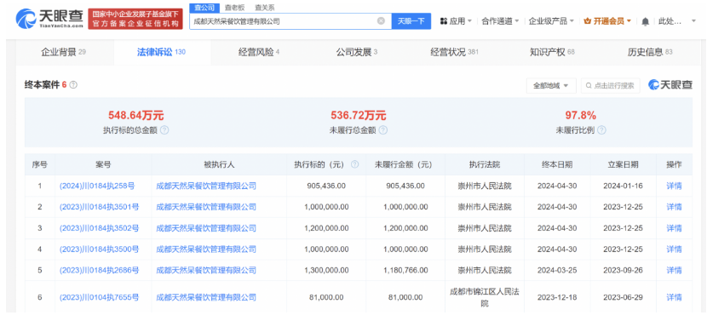Show help for 未履行总金额

tap(382, 130)
